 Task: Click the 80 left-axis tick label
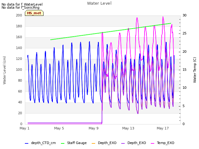(20, 81)
